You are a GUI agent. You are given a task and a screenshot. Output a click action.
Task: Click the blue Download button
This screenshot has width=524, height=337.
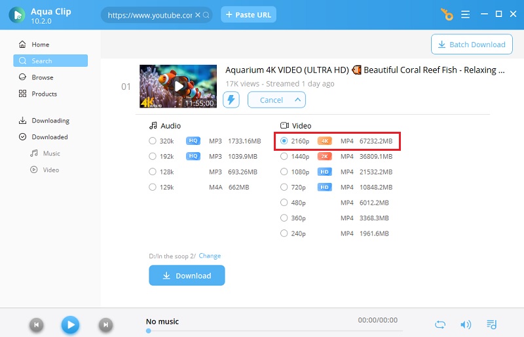(187, 275)
